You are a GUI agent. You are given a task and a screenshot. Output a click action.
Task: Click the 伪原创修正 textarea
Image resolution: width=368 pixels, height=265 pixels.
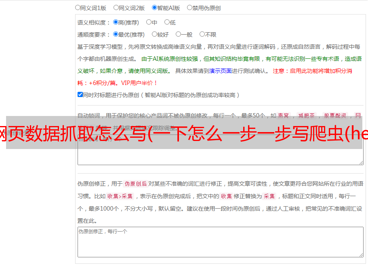click(x=221, y=242)
